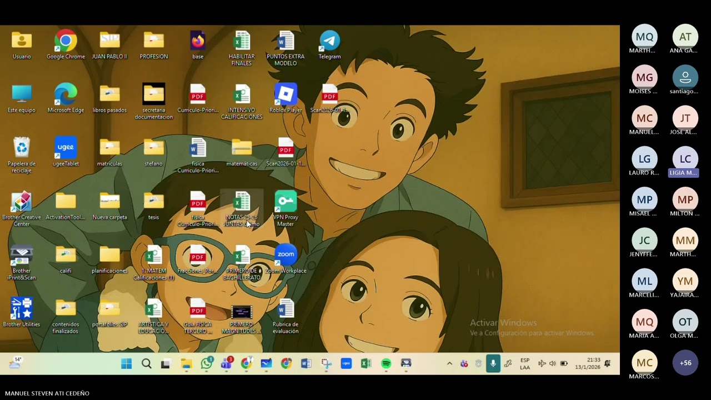Open the Usuario folder
711x400 pixels.
click(22, 45)
